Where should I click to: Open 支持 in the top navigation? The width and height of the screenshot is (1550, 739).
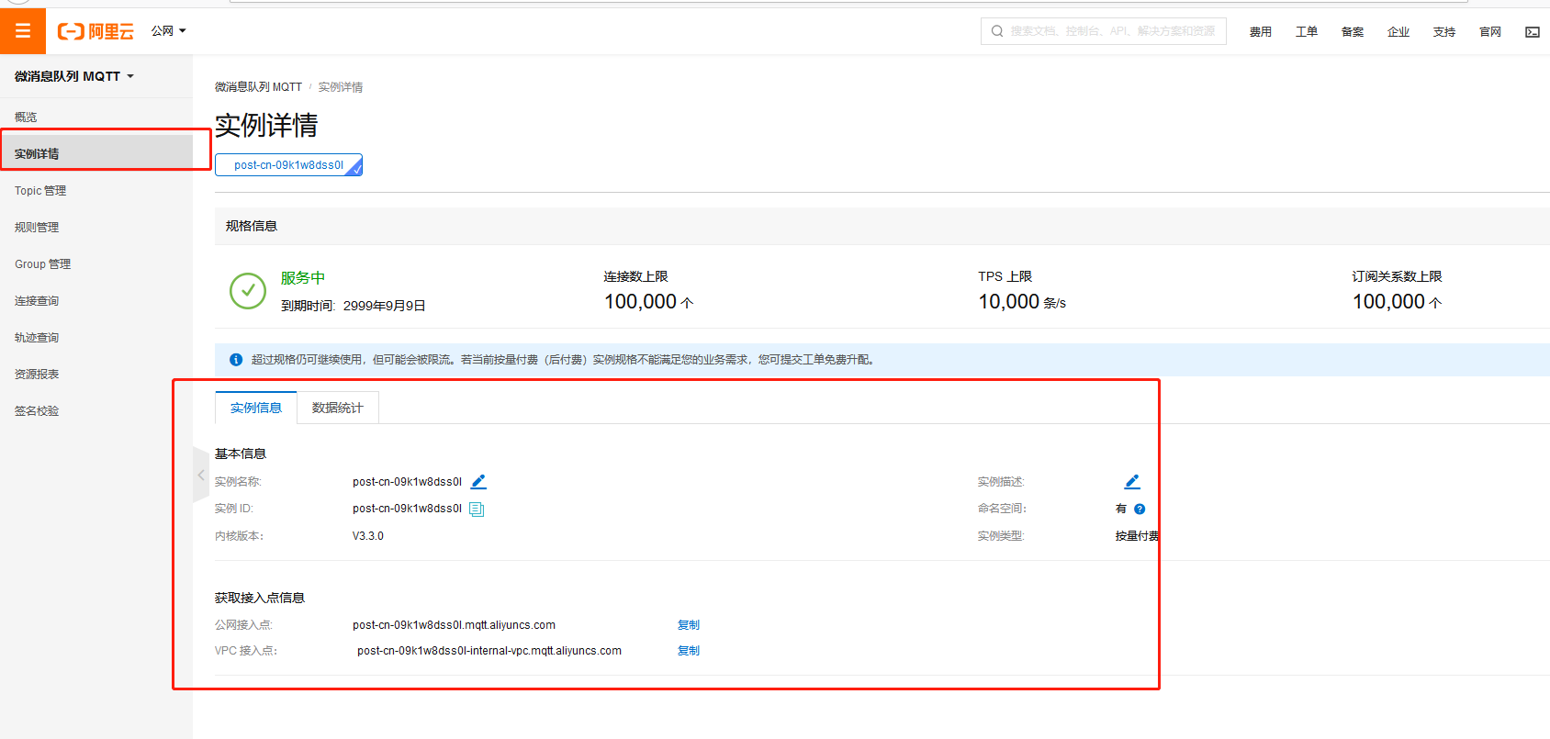click(1444, 32)
